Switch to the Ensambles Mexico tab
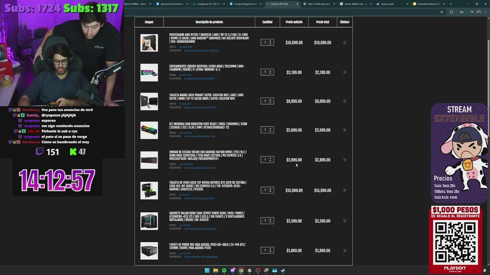490x275 pixels. pyautogui.click(x=430, y=4)
